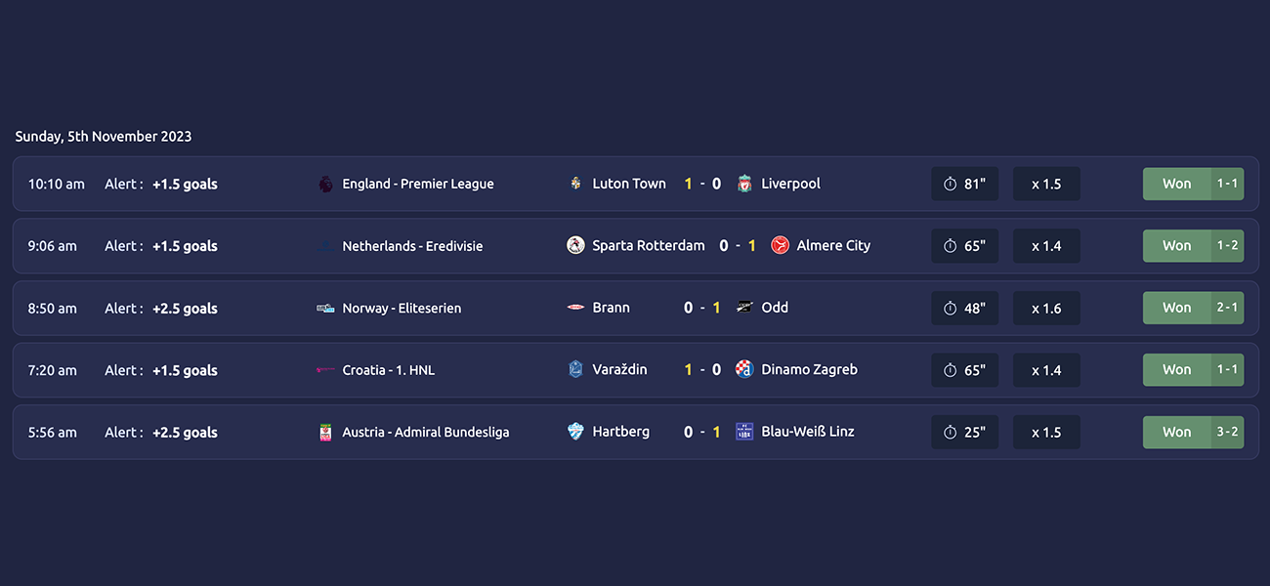Click the 81 minute timer badge
This screenshot has width=1270, height=586.
(965, 184)
